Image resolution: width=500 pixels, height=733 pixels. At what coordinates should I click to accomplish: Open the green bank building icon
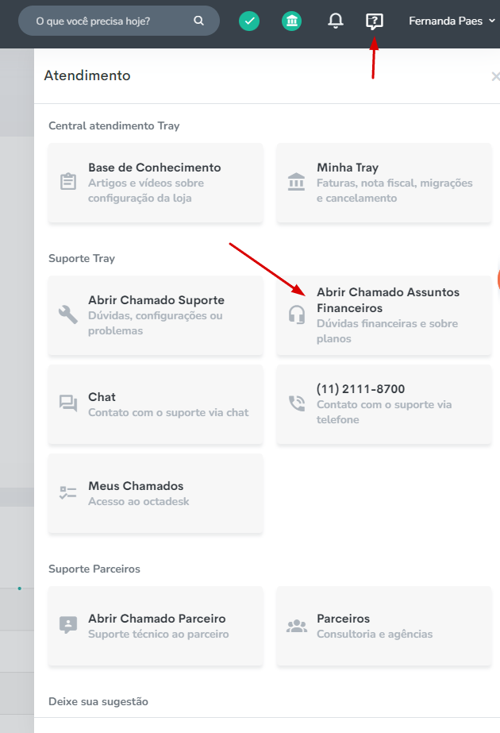[291, 21]
